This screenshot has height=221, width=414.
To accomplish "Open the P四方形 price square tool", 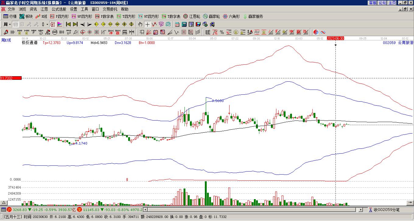I will 59,16.
